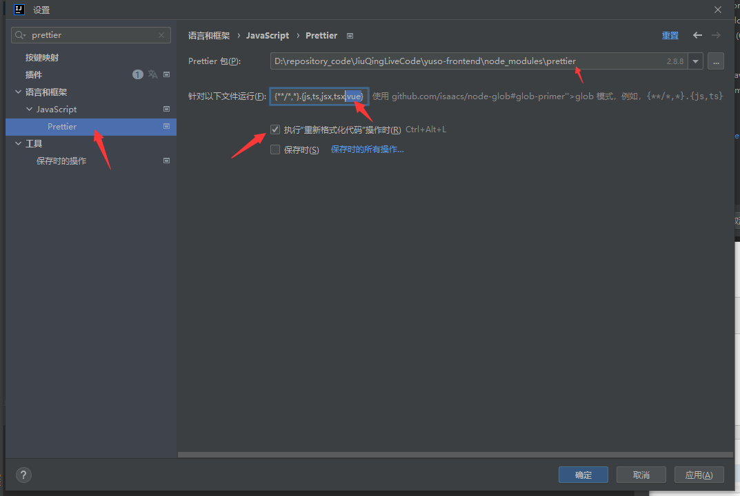Select JavaScript settings item
The height and width of the screenshot is (496, 740).
[x=57, y=109]
